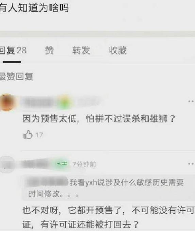Open second commenter's blurred username
The image size is (195, 231).
[x=36, y=164]
